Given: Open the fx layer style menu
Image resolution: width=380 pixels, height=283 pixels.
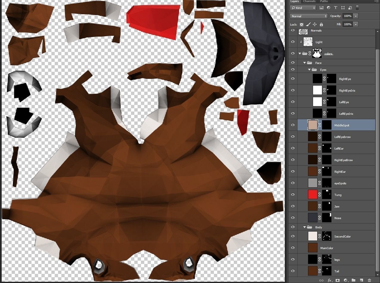Looking at the screenshot, I should (330, 280).
